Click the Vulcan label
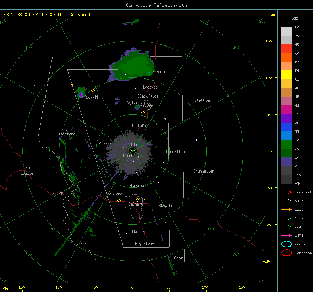 [177, 258]
